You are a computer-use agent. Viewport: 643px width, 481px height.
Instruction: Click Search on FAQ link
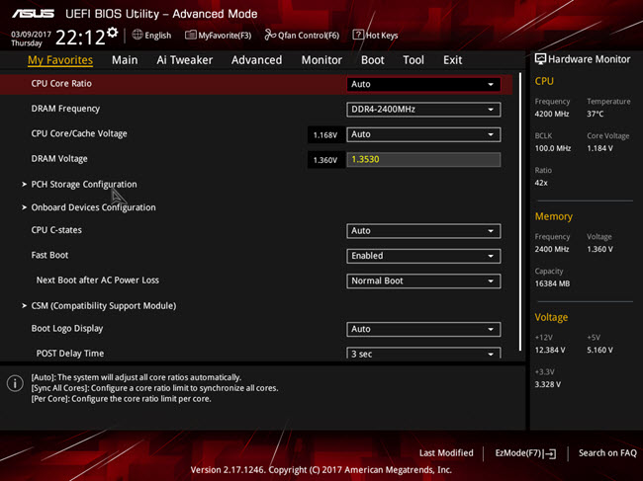click(607, 453)
